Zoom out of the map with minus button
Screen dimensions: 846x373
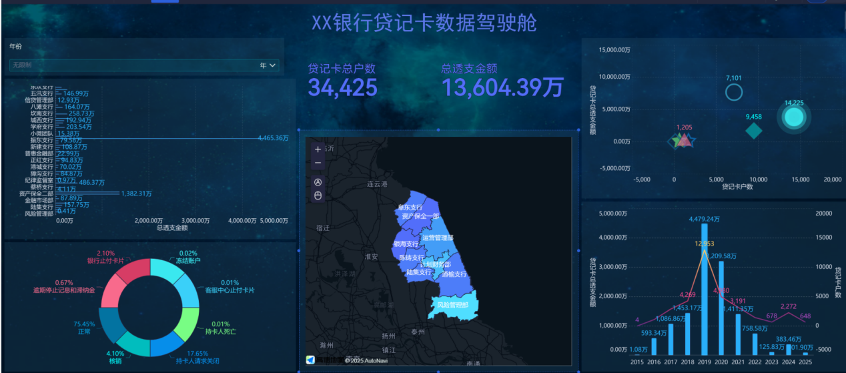pyautogui.click(x=318, y=163)
